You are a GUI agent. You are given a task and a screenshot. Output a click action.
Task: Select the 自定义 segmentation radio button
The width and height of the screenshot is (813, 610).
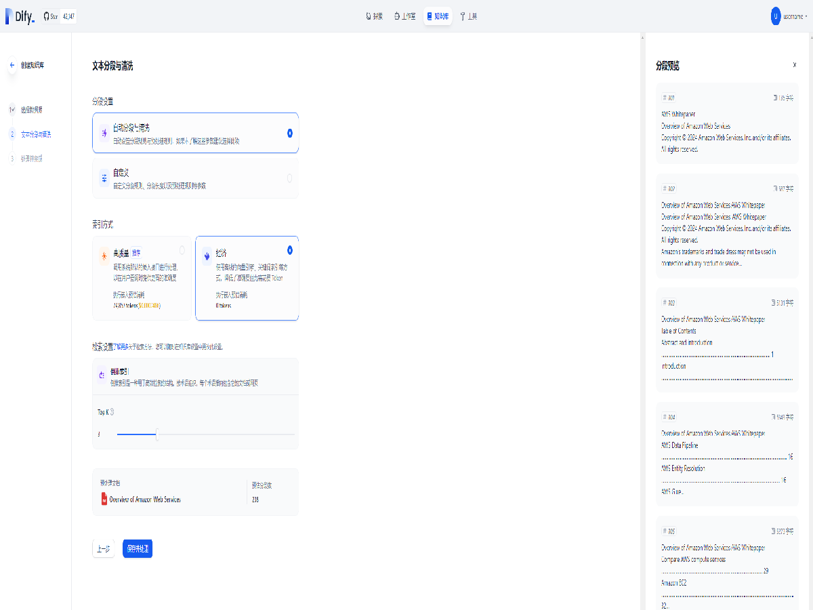(289, 178)
